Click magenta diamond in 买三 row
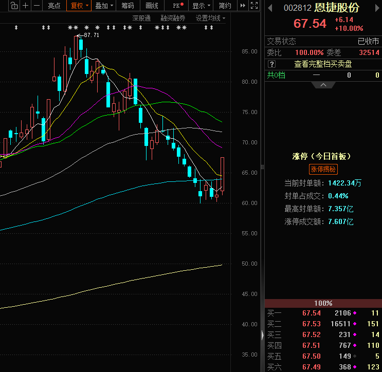Viewport: 382px width, 372px height. click(x=355, y=334)
